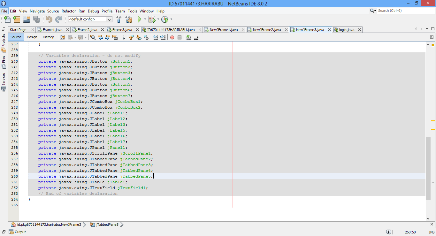Screen dimensions: 436x236
Task: Open notifications icon in status bar
Action: [389, 232]
